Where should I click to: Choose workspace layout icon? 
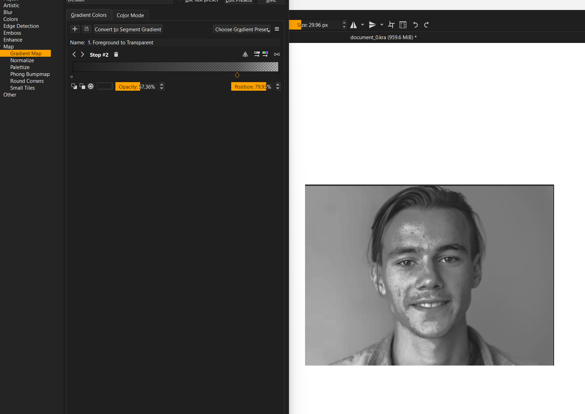tap(403, 25)
